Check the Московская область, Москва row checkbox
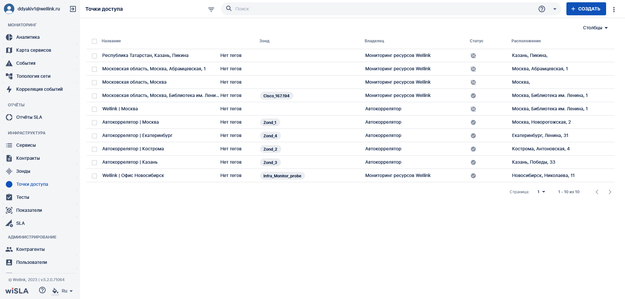Image resolution: width=625 pixels, height=299 pixels. [x=94, y=83]
